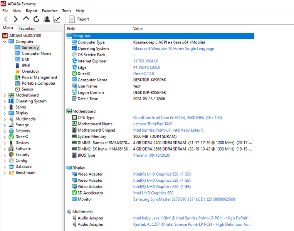Expand the Storage tree arrow

click(x=5, y=125)
